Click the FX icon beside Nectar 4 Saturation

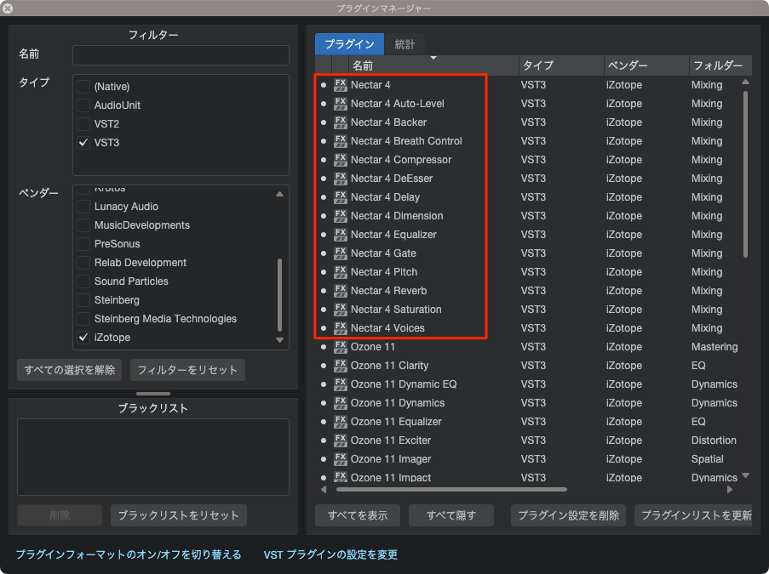tap(341, 309)
